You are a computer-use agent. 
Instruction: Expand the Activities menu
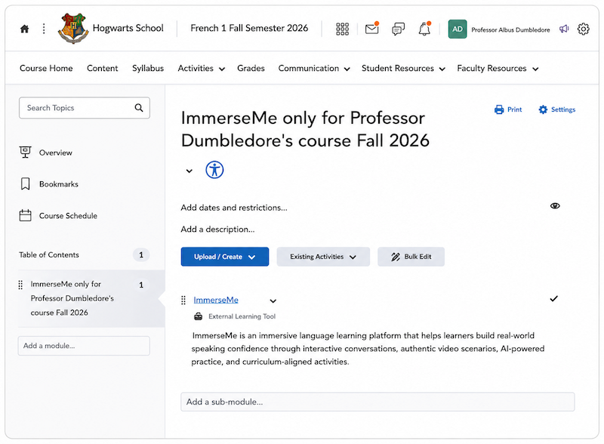coord(201,68)
